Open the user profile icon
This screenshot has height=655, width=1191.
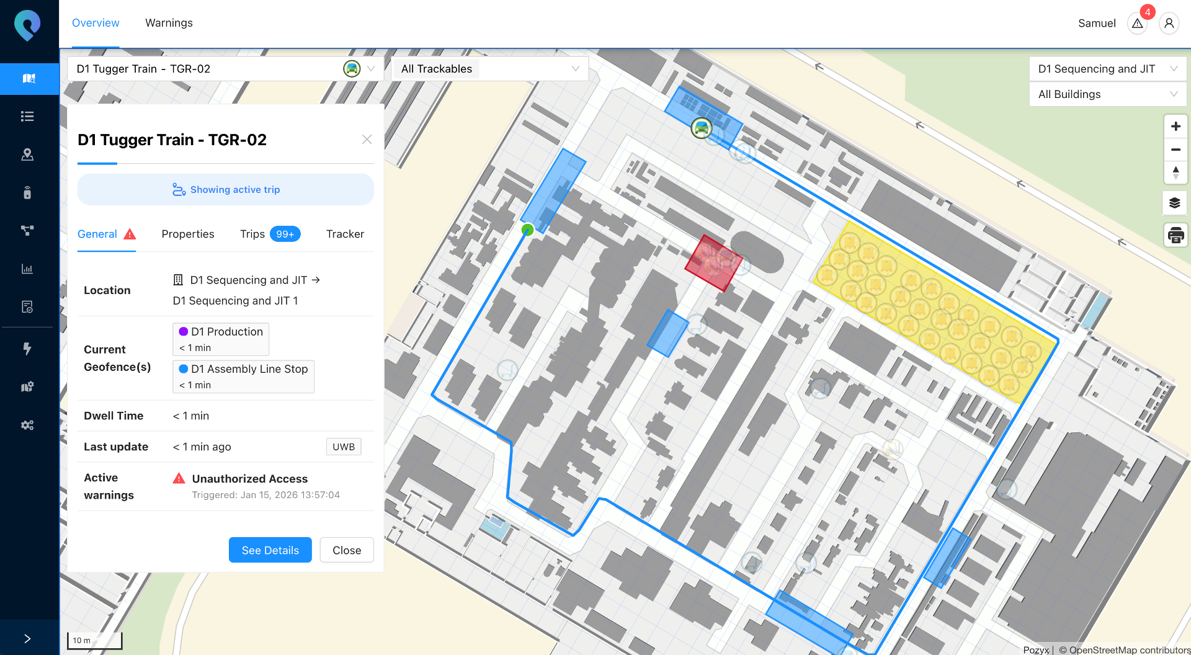pos(1169,24)
